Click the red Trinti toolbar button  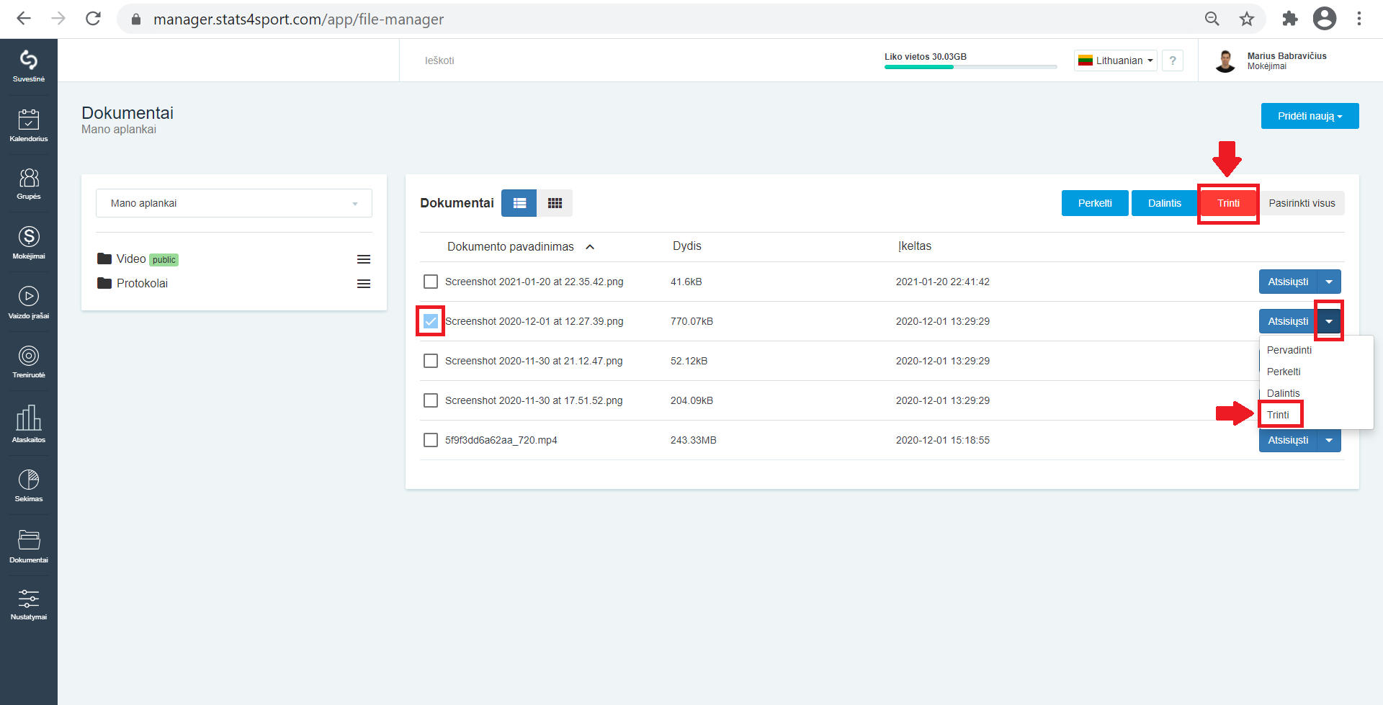(1228, 203)
